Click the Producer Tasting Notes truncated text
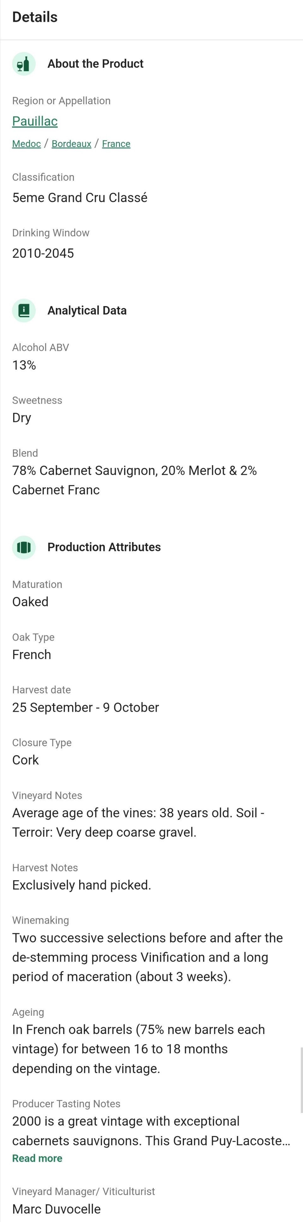 coord(151,1131)
